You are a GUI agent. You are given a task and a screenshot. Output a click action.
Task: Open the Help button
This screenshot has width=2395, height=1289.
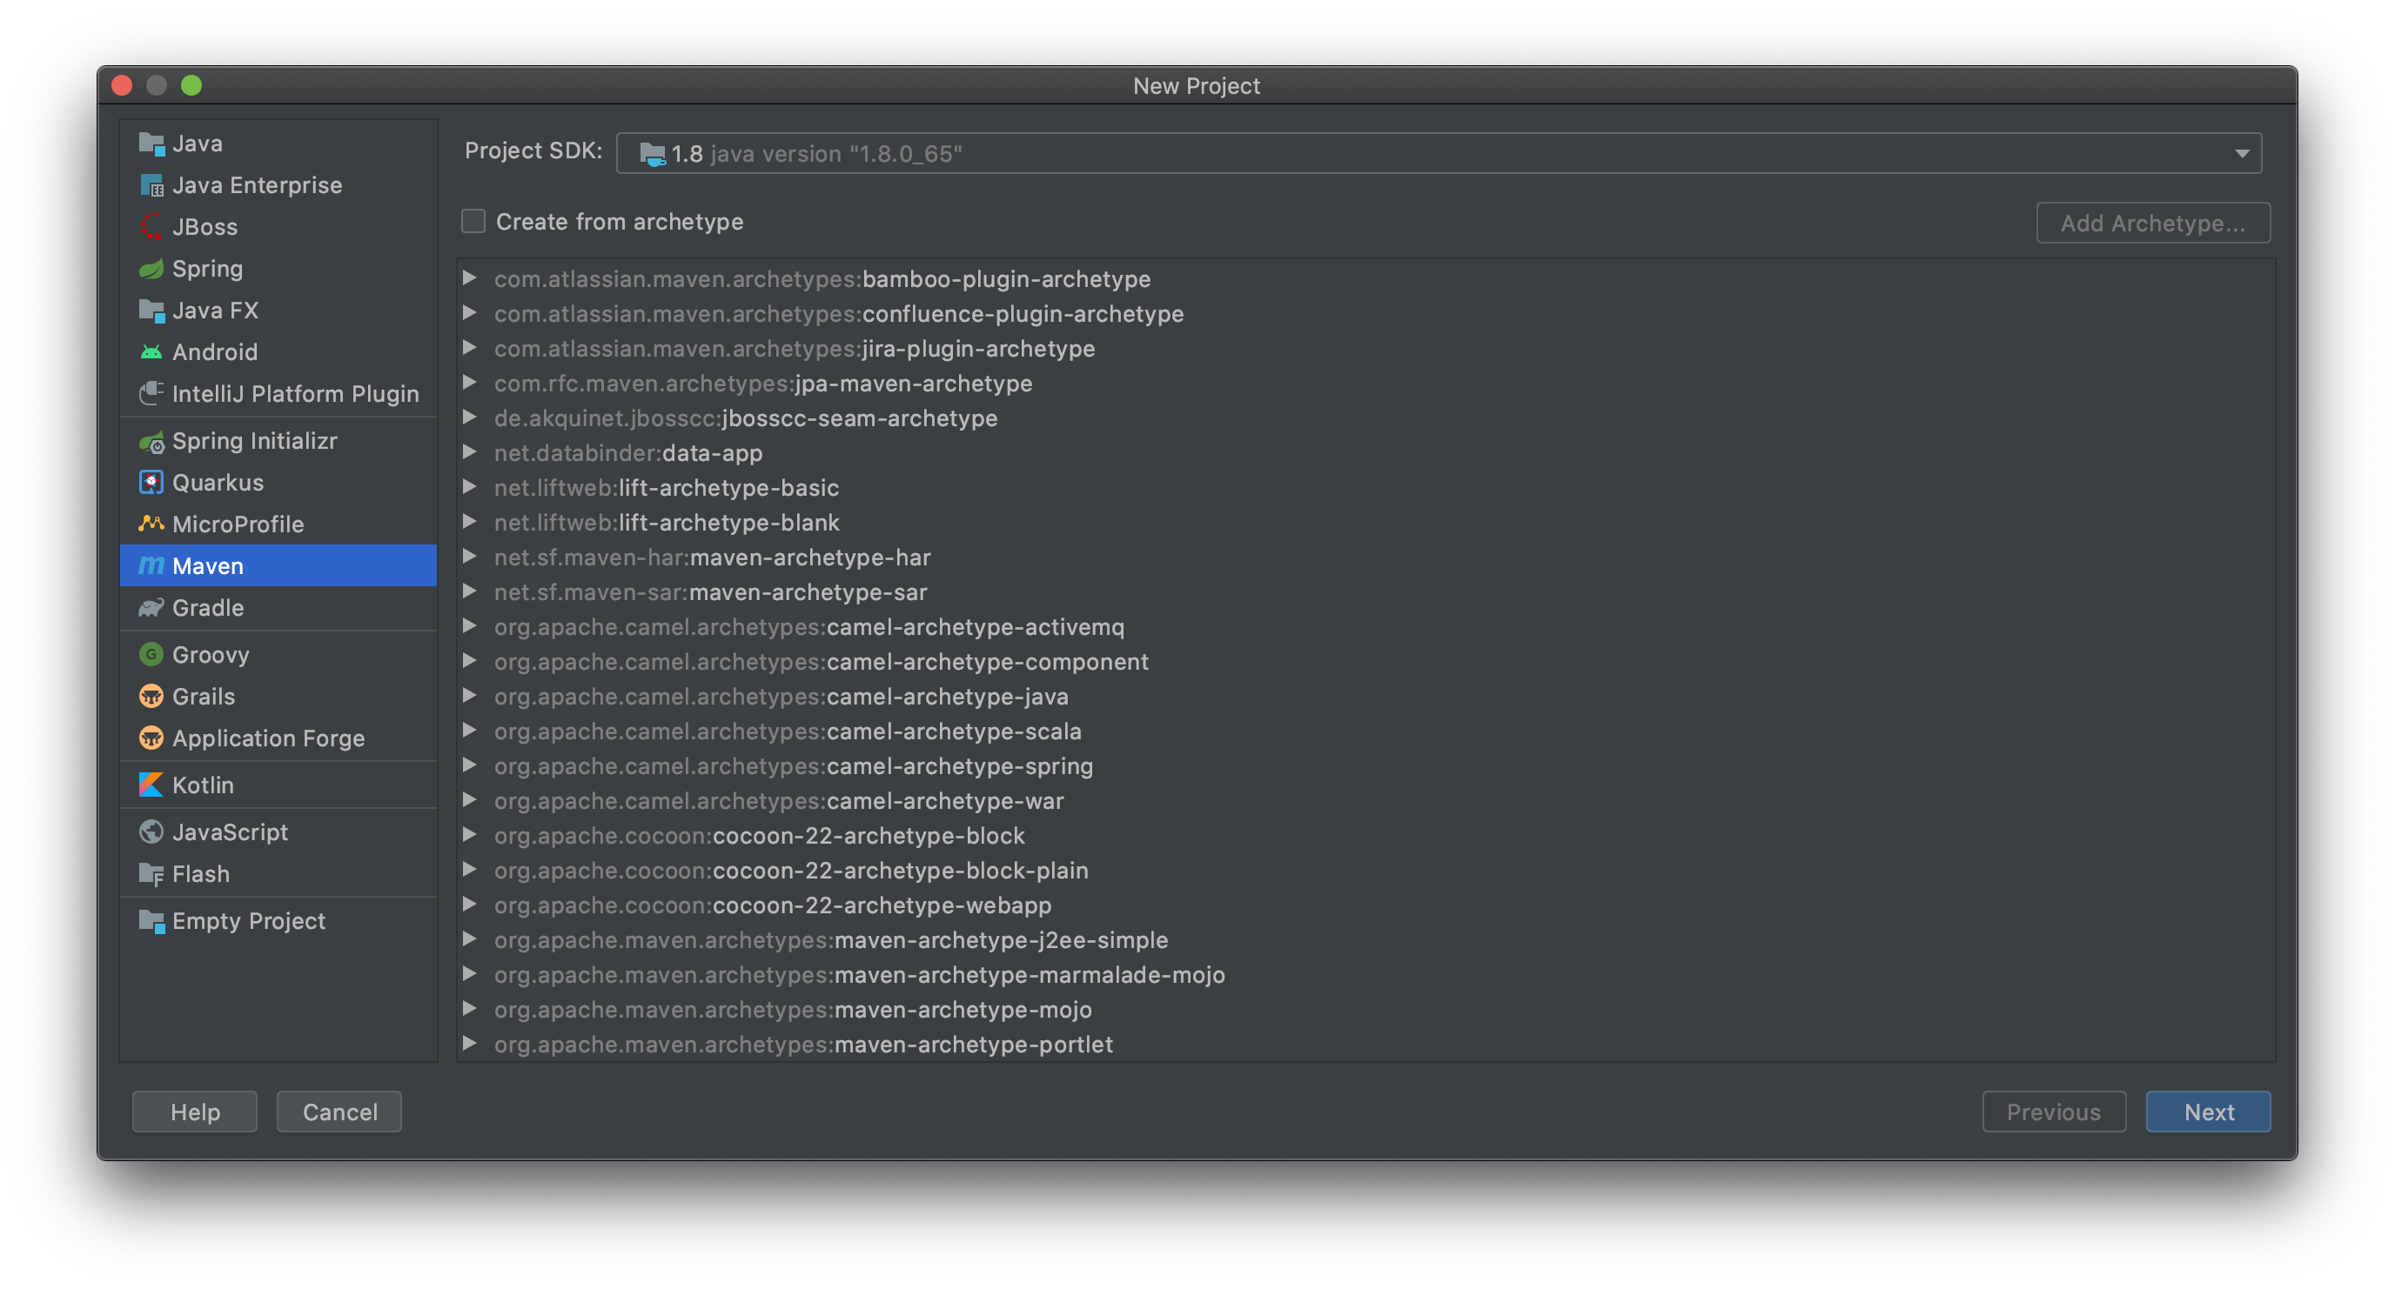pos(194,1112)
